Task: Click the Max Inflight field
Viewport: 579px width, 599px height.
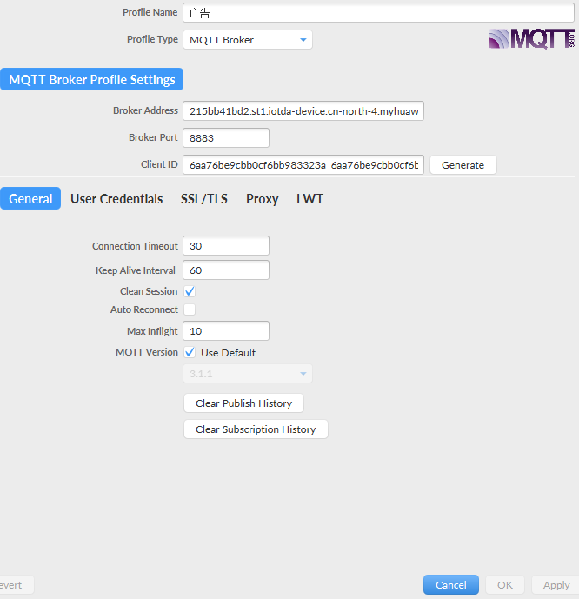Action: 226,331
